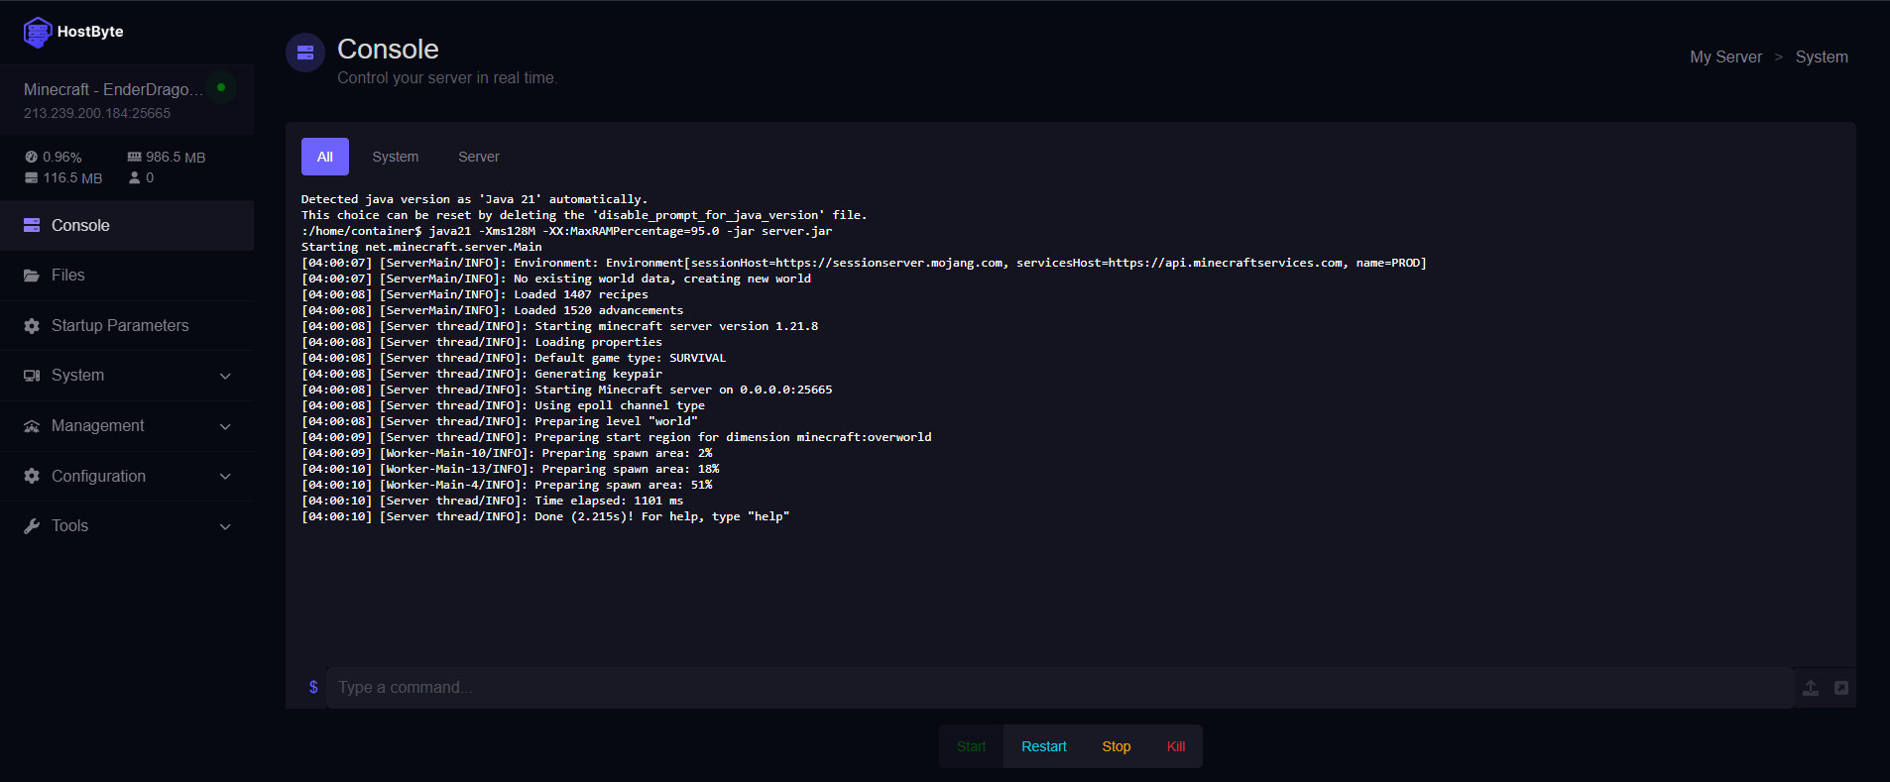Stop the server
Viewport: 1890px width, 782px height.
pos(1117,746)
